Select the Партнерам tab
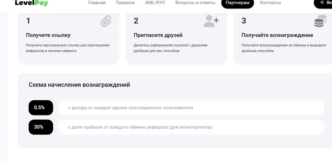 coord(238,3)
